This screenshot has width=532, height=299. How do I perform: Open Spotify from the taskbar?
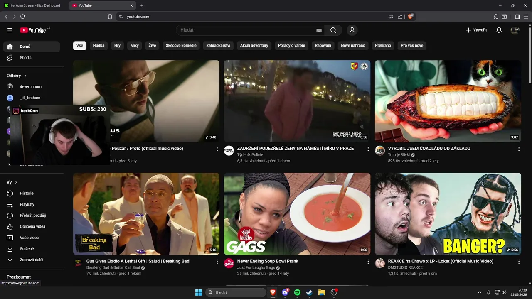coord(297,292)
